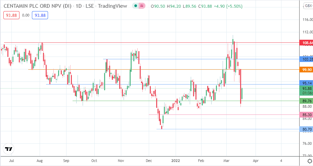Image resolution: width=313 pixels, height=166 pixels.
Task: Click the pink approximate-data indicator icon
Action: pyautogui.click(x=141, y=6)
